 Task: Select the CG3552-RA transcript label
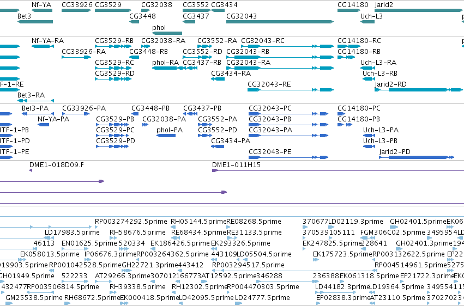(x=217, y=40)
